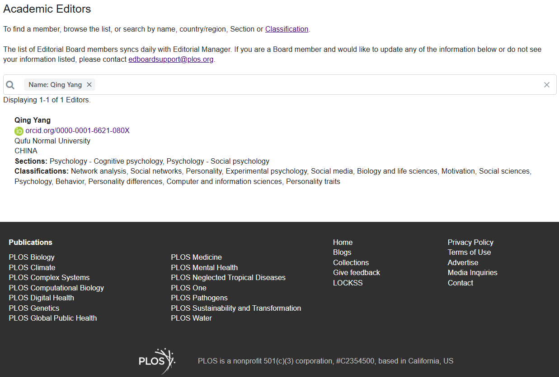The image size is (559, 377).
Task: Open PLOS Biology from footer
Action: [x=32, y=257]
